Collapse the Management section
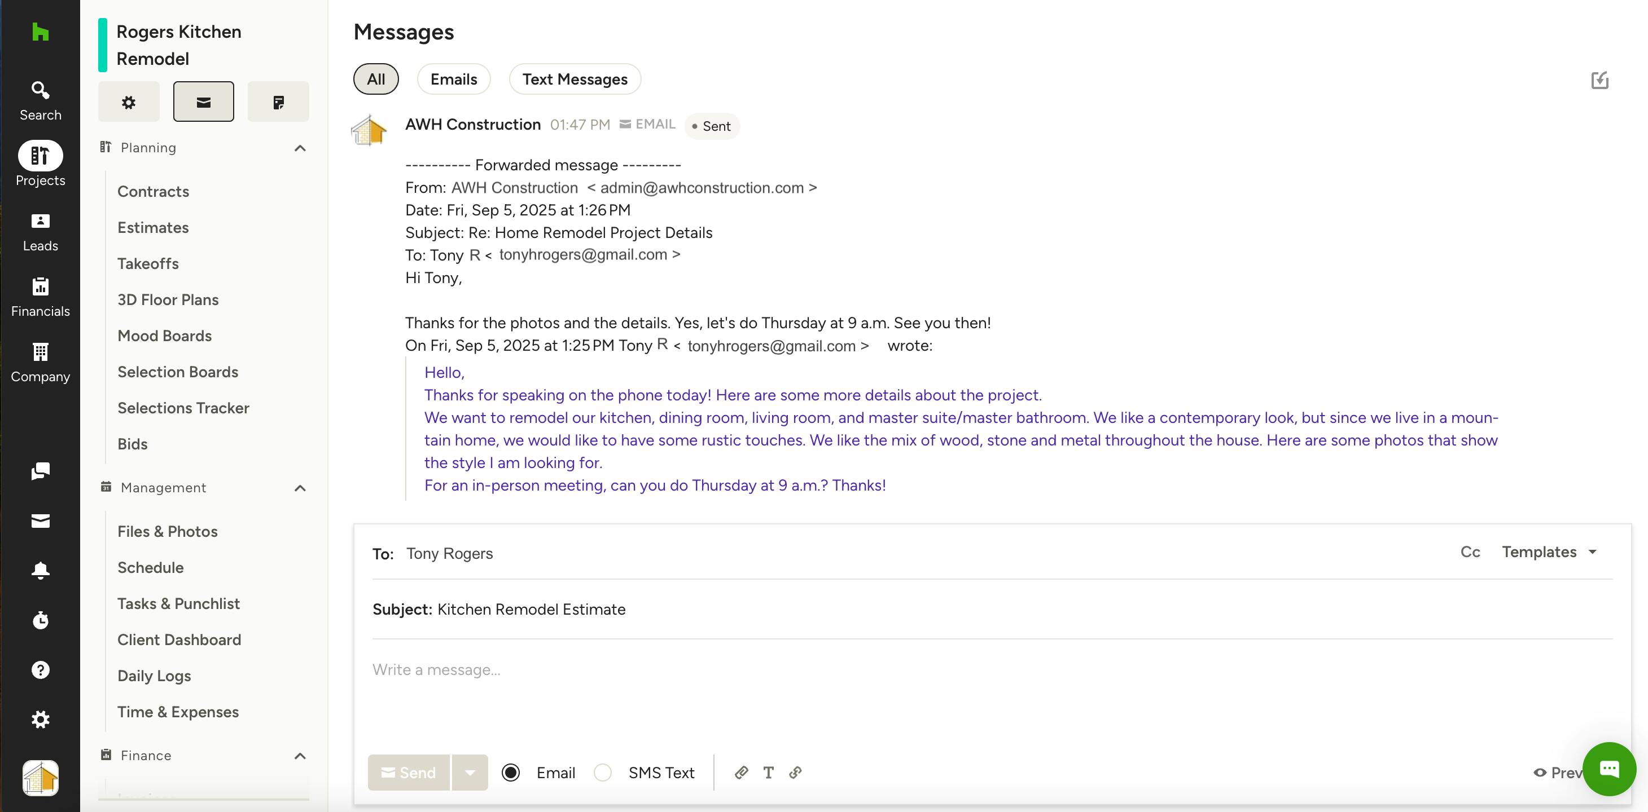This screenshot has width=1648, height=812. point(299,488)
